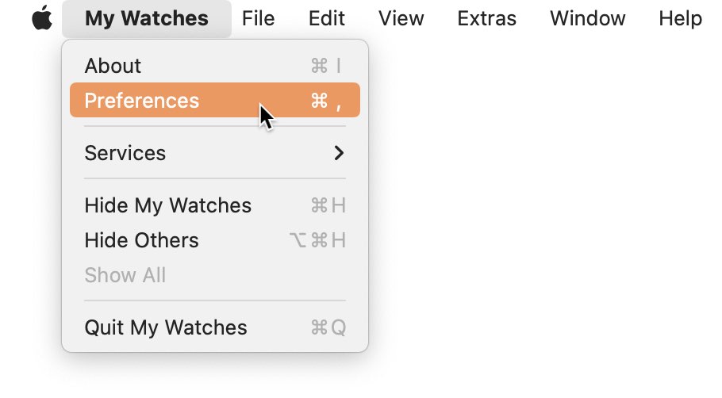Choose Hide My Watches
Image resolution: width=722 pixels, height=398 pixels.
[214, 205]
